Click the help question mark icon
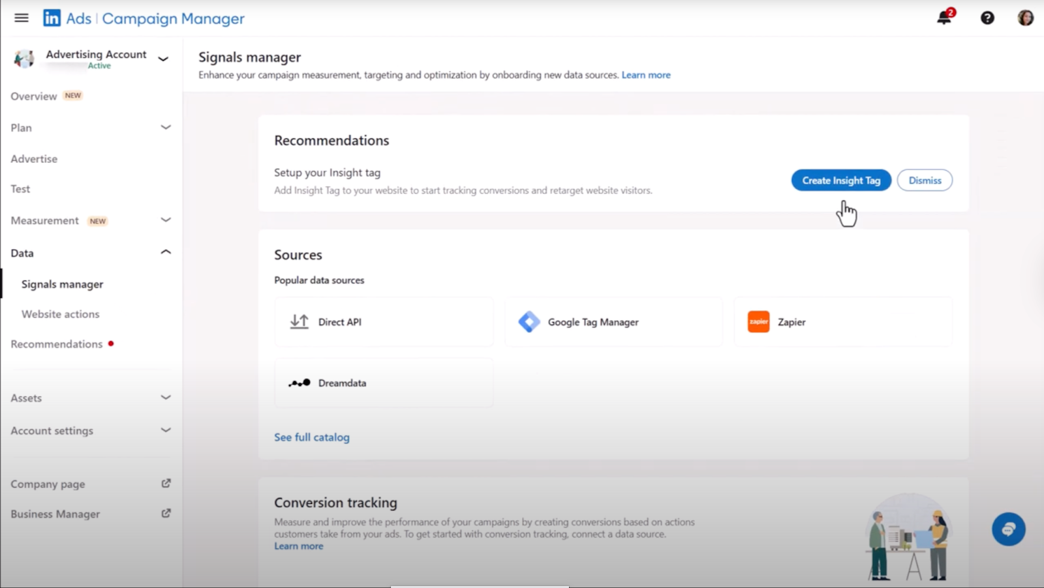The width and height of the screenshot is (1044, 588). pos(986,18)
